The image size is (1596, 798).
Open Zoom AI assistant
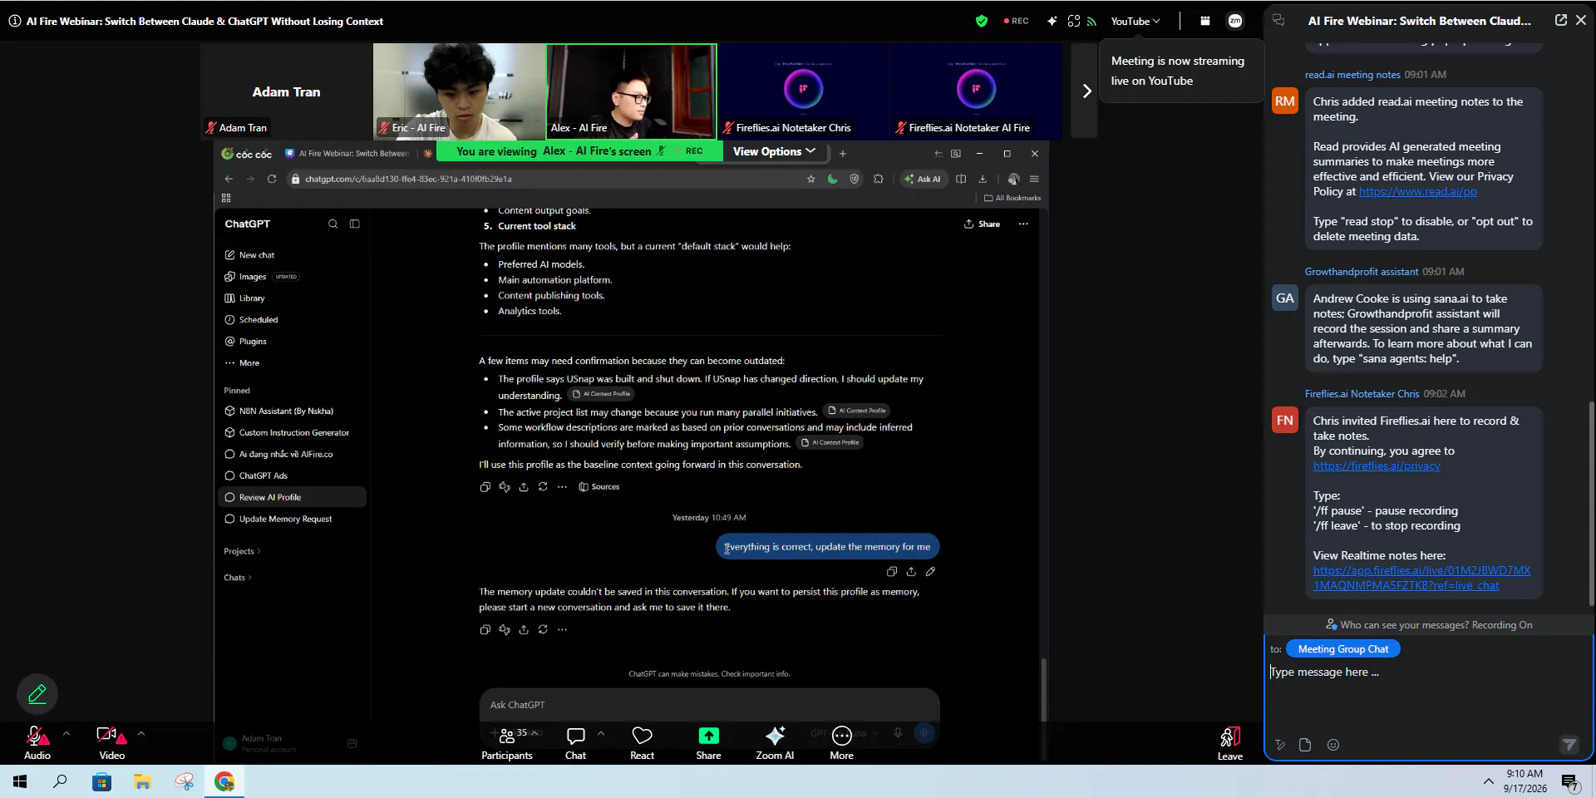click(x=775, y=742)
